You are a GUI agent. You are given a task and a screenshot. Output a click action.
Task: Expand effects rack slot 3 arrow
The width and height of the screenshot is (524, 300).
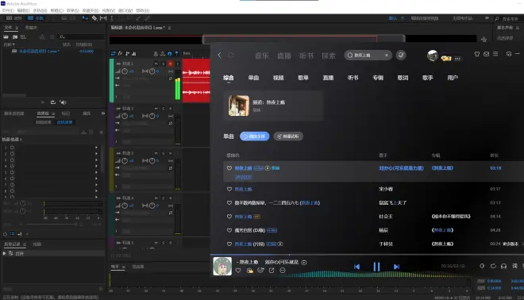pyautogui.click(x=96, y=160)
